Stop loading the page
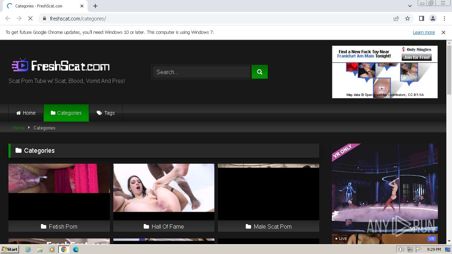Viewport: 452px width, 254px height. 31,18
